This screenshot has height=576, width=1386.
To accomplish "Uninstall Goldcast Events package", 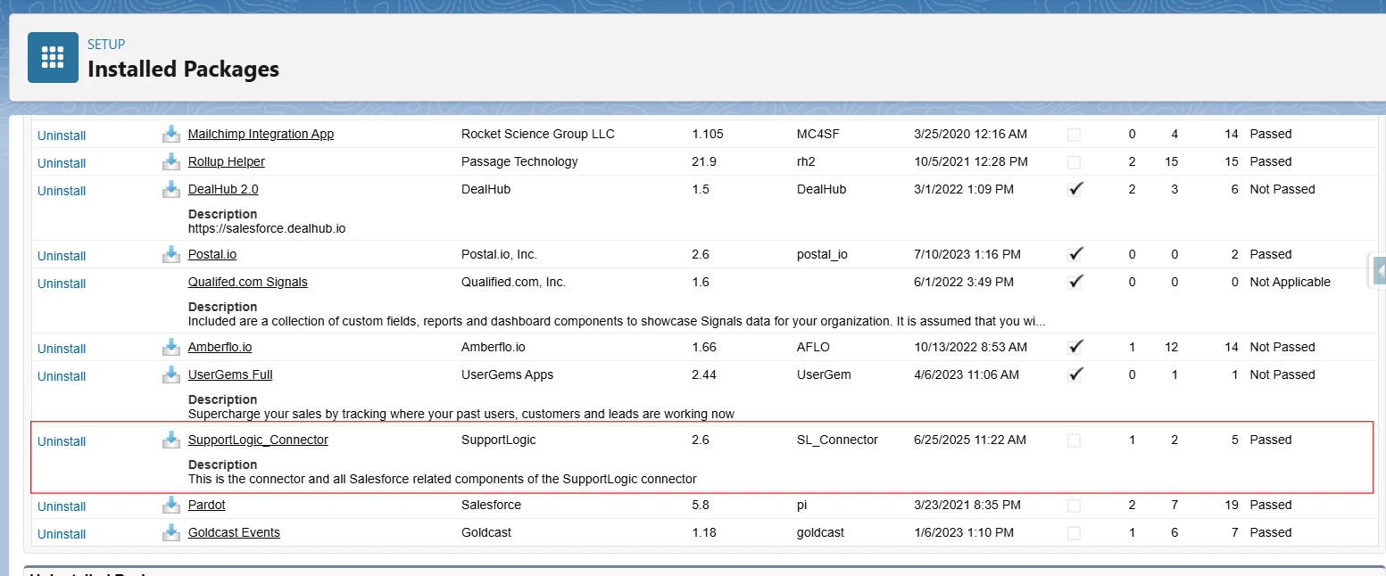I will 62,534.
